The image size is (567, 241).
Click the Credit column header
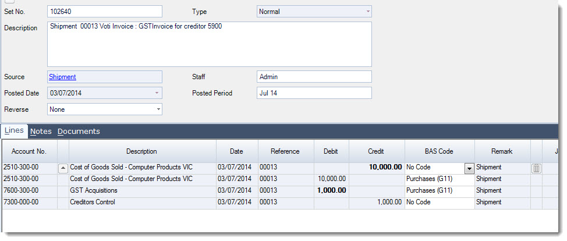375,151
